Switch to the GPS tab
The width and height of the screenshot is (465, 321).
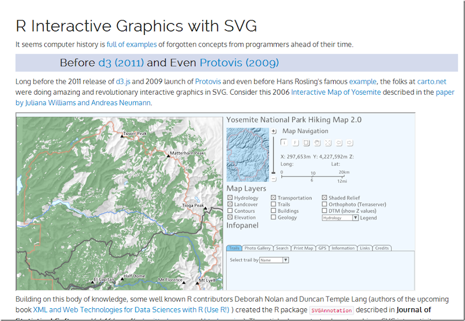(322, 248)
